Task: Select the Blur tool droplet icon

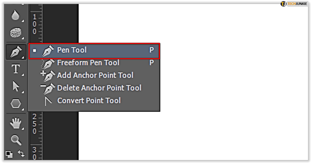Action: click(15, 15)
